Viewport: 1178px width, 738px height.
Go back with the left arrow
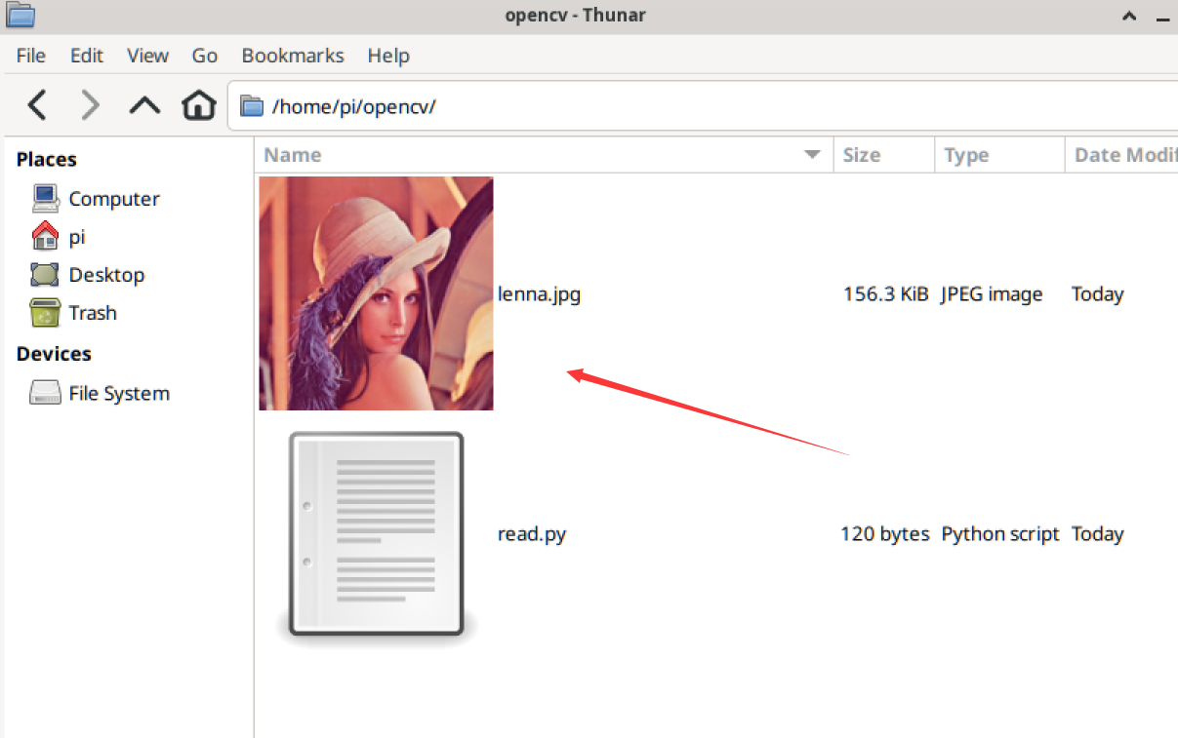point(37,104)
